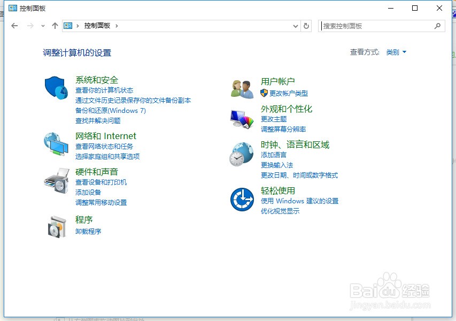The height and width of the screenshot is (321, 456).
Task: Open the 系统和安全 category heading
Action: pyautogui.click(x=97, y=80)
